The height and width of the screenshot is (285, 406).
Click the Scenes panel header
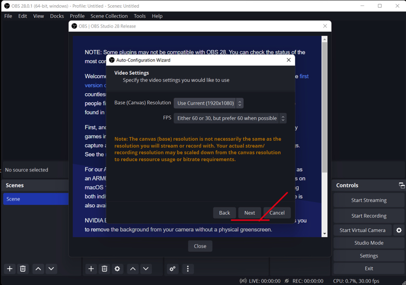36,185
